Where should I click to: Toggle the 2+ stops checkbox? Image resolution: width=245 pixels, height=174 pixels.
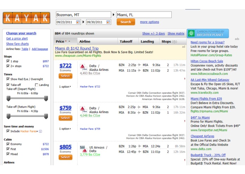8,66
